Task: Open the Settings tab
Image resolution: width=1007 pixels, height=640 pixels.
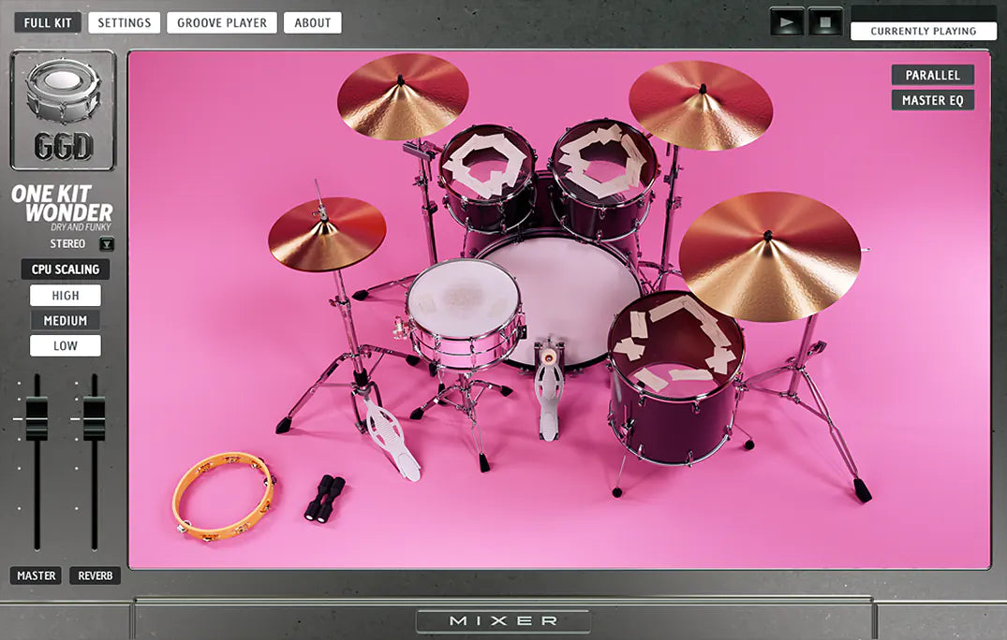Action: (125, 22)
